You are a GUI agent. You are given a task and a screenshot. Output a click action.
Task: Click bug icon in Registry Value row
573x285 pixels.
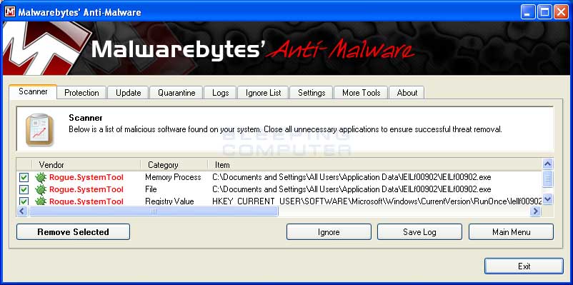coord(41,201)
